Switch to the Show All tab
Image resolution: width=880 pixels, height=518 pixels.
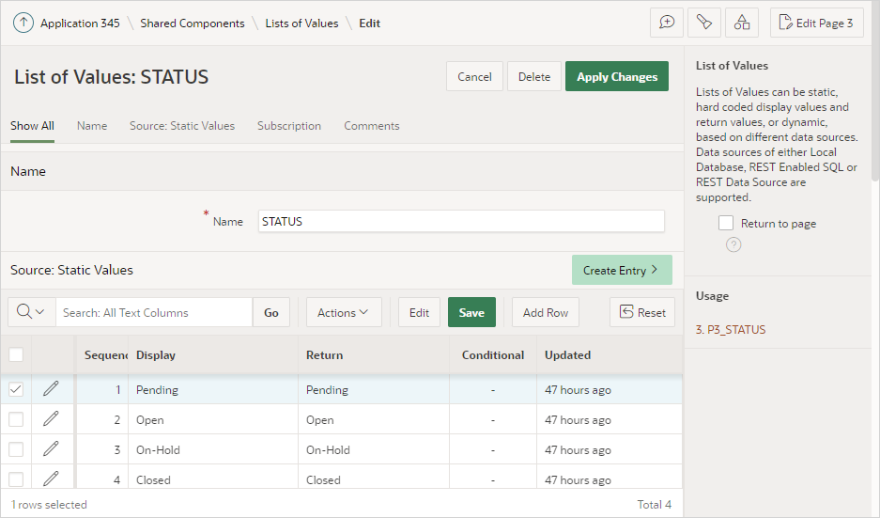[x=32, y=126]
